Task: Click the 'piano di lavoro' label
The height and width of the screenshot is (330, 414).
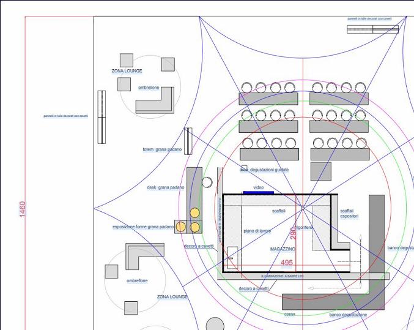Action: point(257,231)
